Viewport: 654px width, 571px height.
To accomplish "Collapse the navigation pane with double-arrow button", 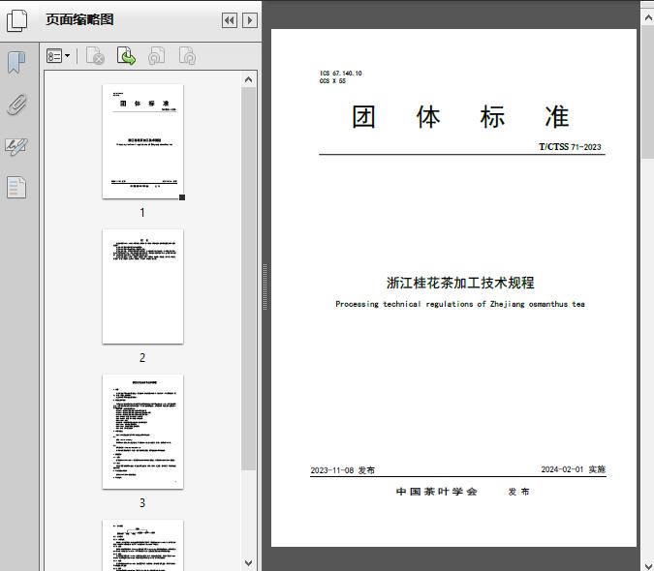I will (230, 20).
